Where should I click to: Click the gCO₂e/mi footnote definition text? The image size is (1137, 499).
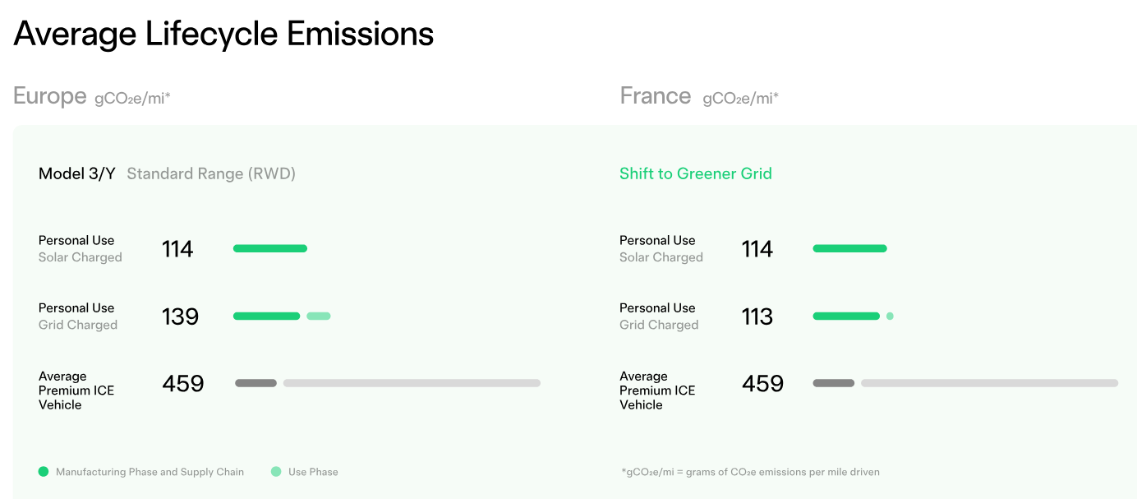751,472
